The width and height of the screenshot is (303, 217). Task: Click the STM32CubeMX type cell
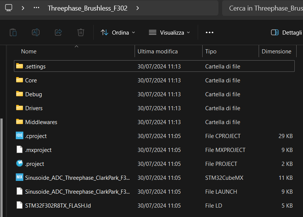[x=224, y=178]
